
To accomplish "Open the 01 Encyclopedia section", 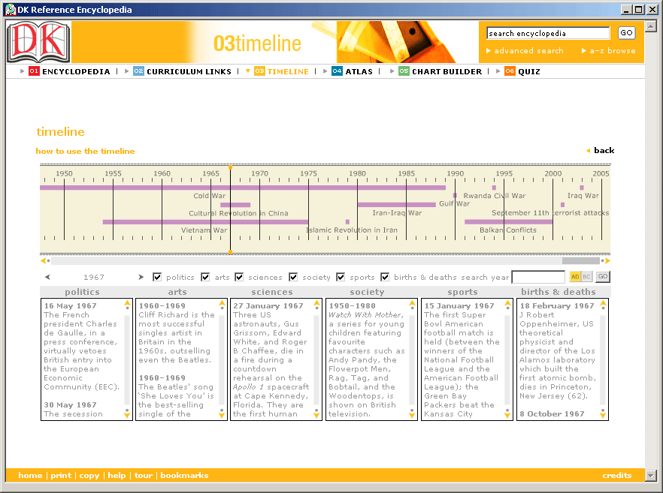I will (69, 71).
